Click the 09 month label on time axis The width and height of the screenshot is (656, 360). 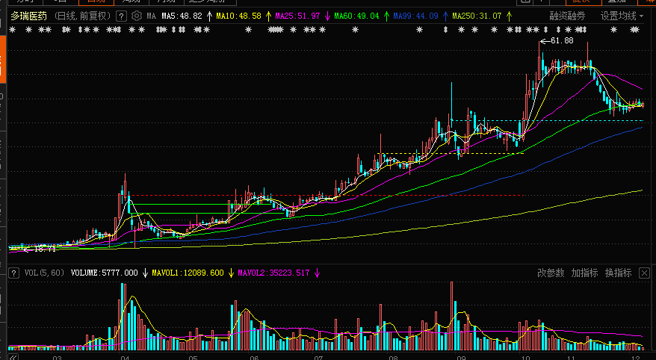(x=461, y=358)
